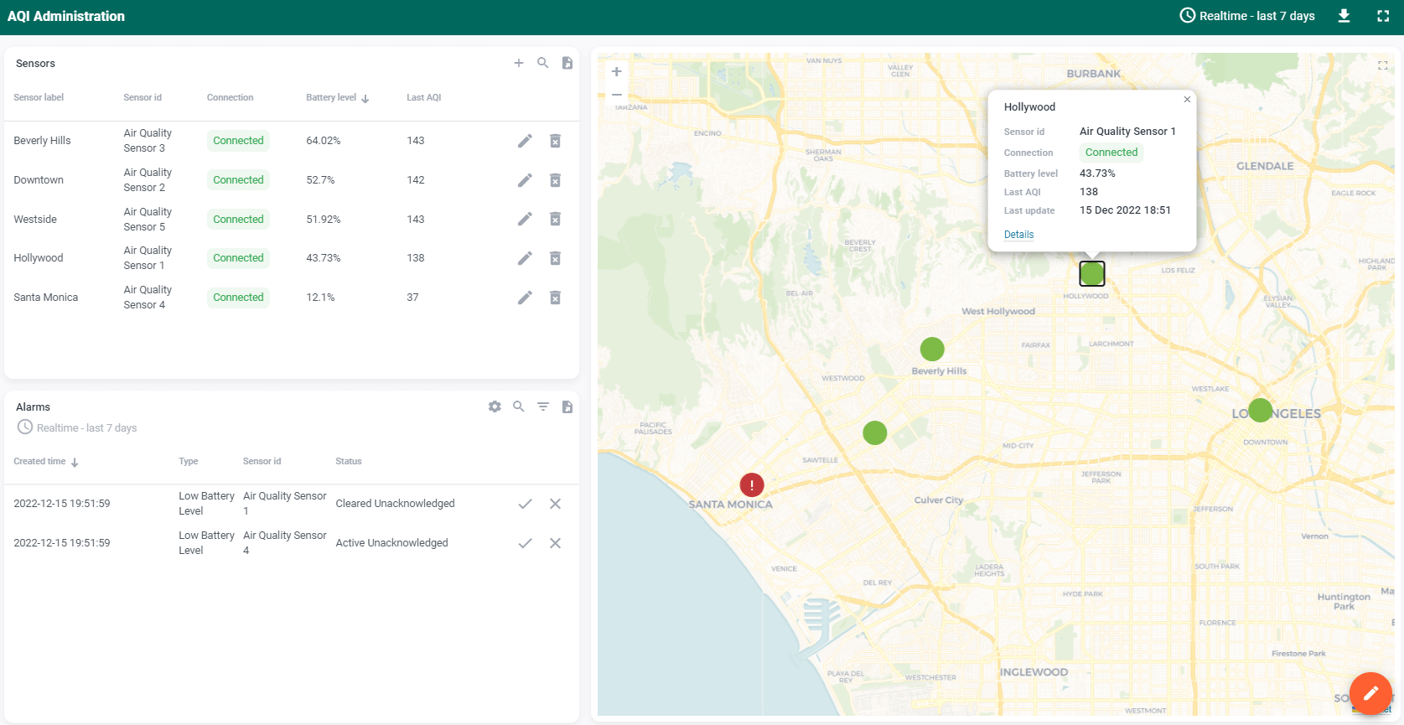
Task: Open Alarms column settings gear
Action: point(495,407)
